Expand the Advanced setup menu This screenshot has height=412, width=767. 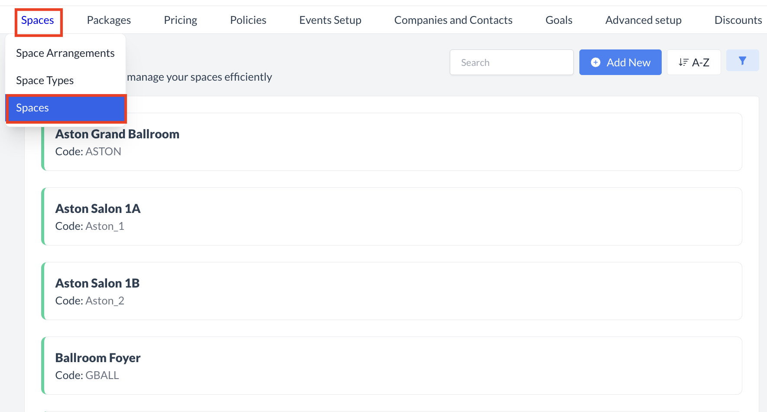click(x=643, y=20)
